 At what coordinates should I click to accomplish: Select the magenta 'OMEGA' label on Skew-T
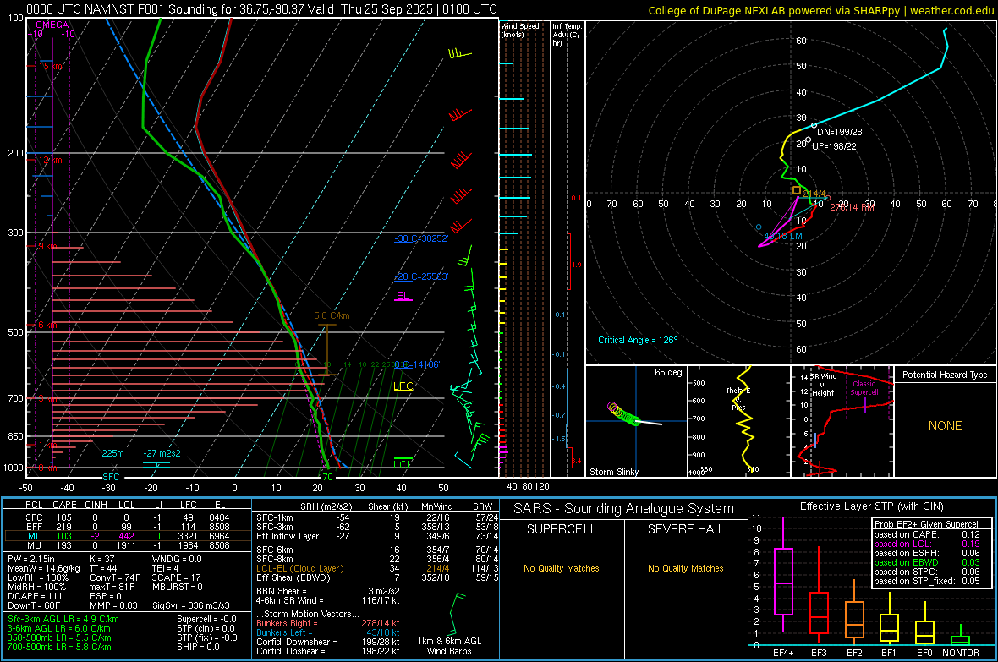point(52,25)
